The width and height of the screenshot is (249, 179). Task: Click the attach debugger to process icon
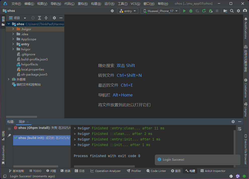210,11
